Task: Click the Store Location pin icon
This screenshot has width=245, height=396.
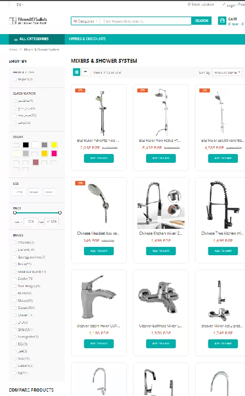Action: [189, 4]
